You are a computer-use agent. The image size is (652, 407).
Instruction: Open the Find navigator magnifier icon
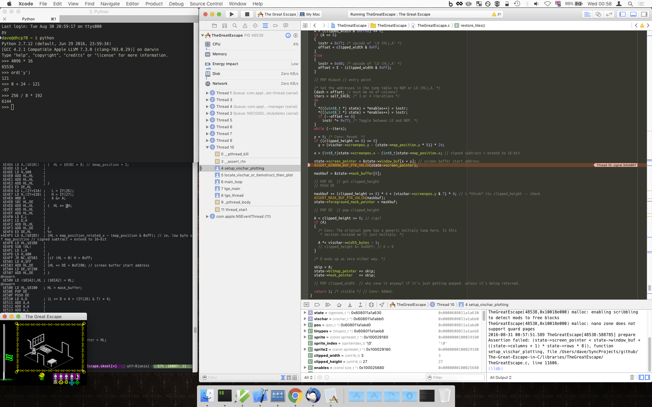(235, 25)
